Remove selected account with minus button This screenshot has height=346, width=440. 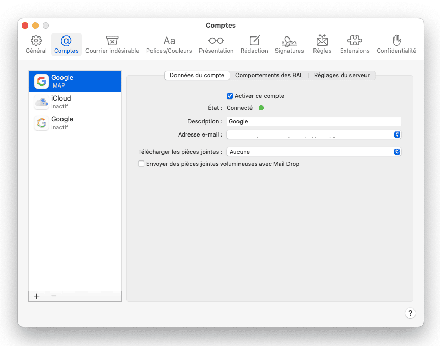54,296
